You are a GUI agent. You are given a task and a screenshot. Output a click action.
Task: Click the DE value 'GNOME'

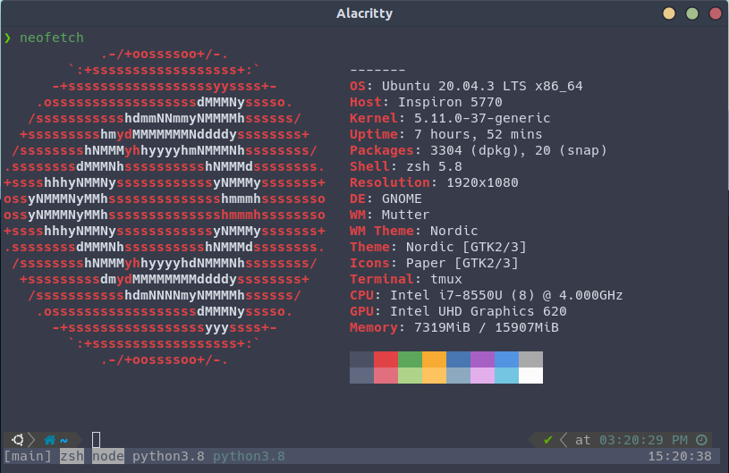(402, 198)
